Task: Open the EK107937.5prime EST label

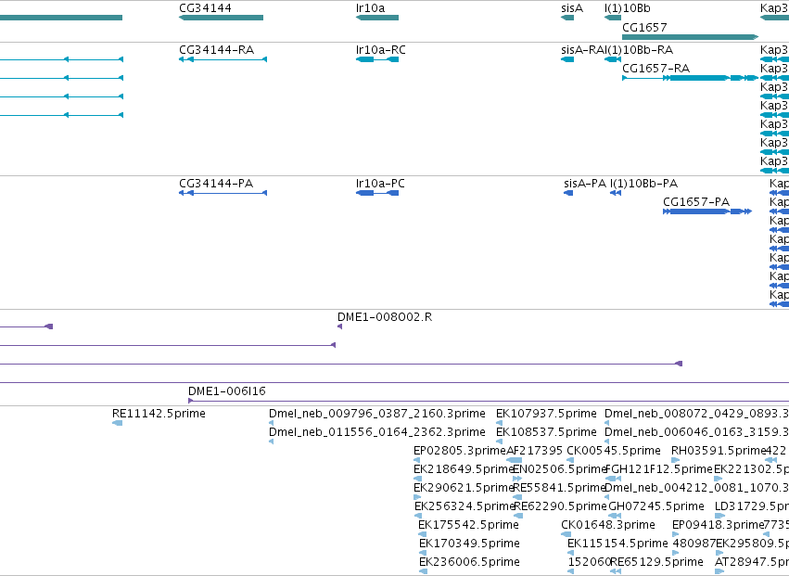Action: pyautogui.click(x=546, y=414)
